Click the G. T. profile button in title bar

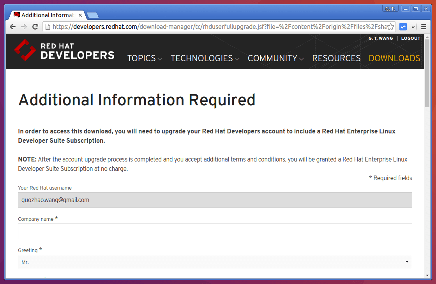point(390,9)
